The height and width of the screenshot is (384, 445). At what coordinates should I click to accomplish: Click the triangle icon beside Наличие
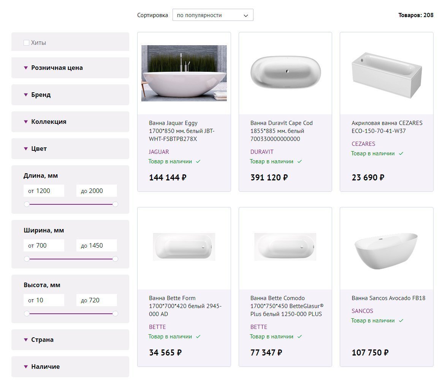pos(26,367)
